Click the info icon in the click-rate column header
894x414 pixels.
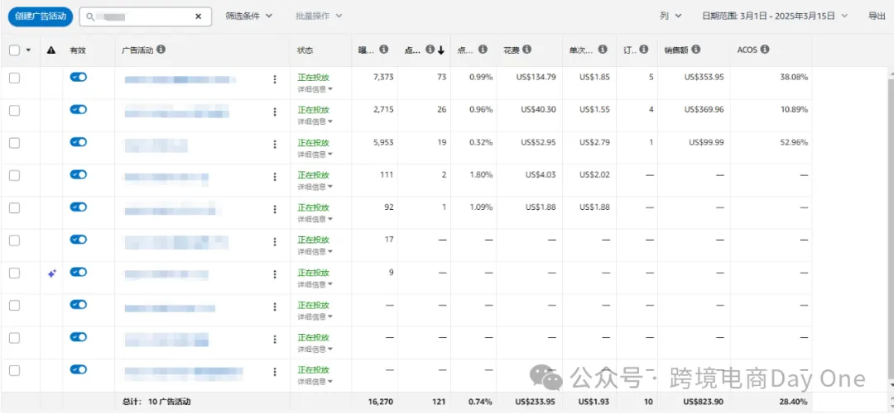coord(483,50)
